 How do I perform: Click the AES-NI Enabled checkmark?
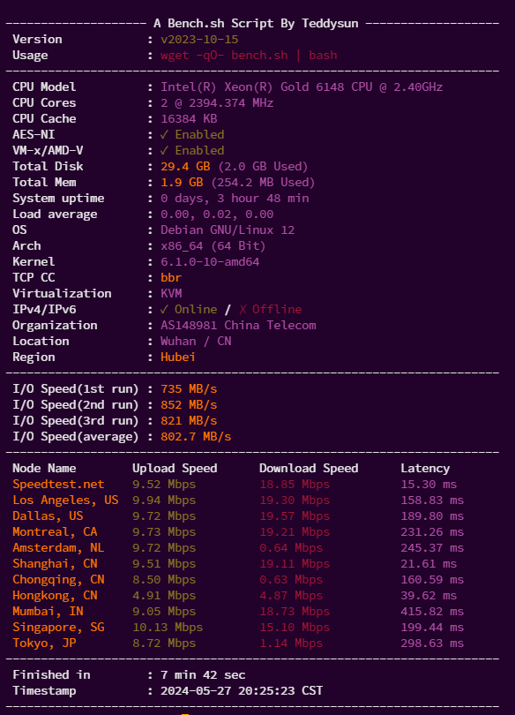(x=164, y=135)
